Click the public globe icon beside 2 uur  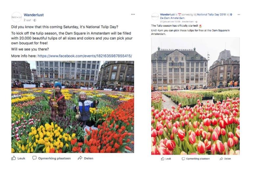tap(35, 20)
